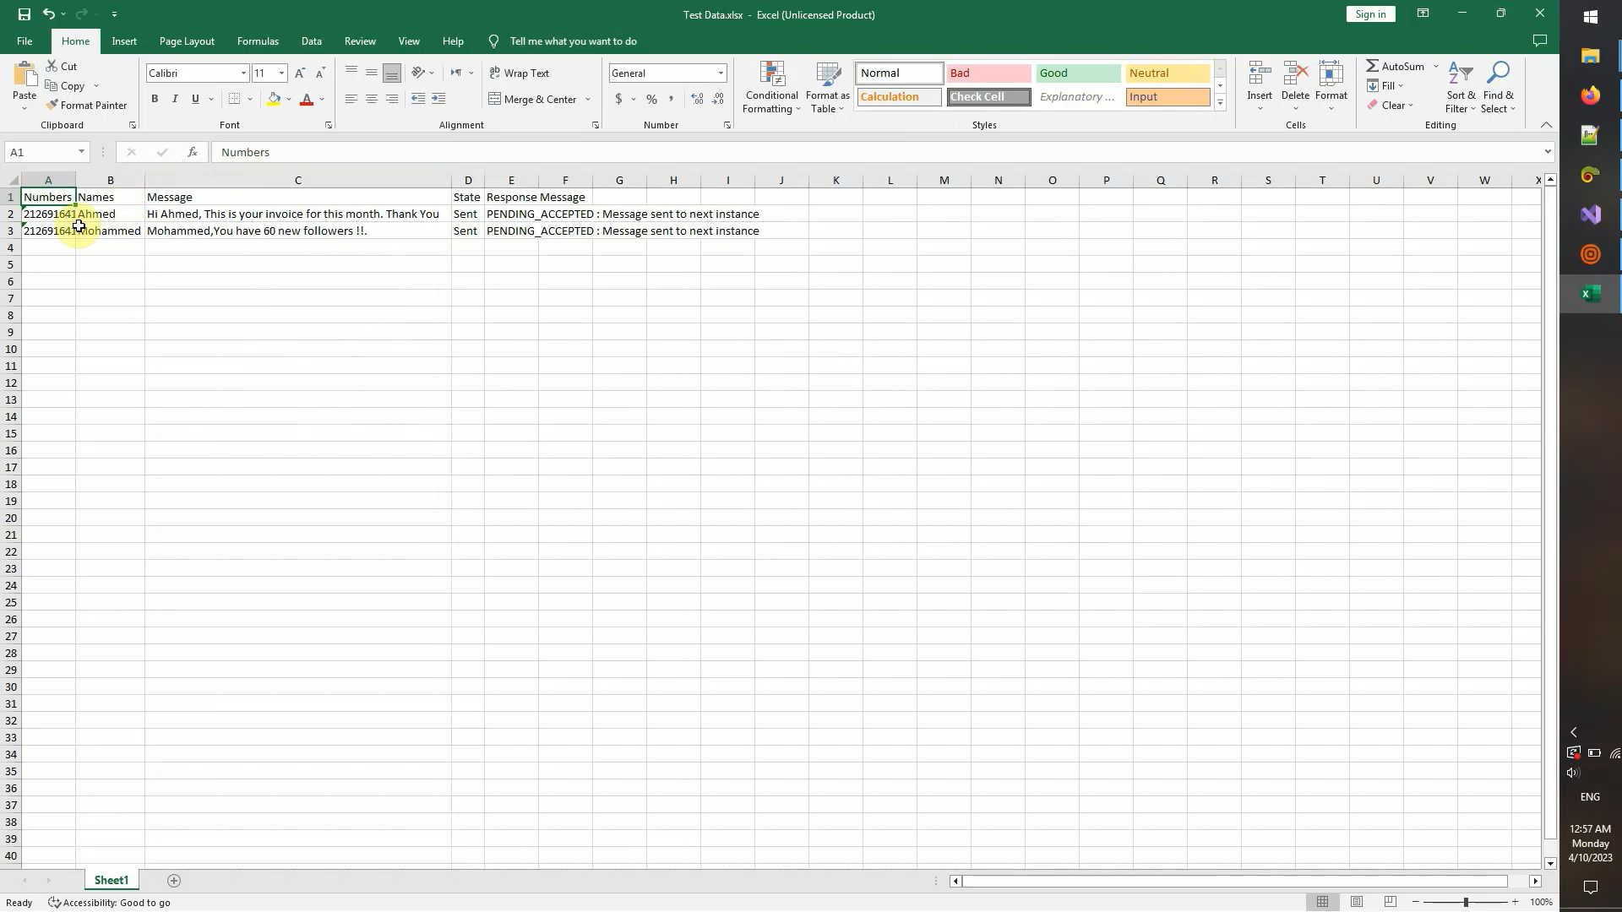Click the Merge & Center button
Viewport: 1622px width, 912px height.
point(532,100)
